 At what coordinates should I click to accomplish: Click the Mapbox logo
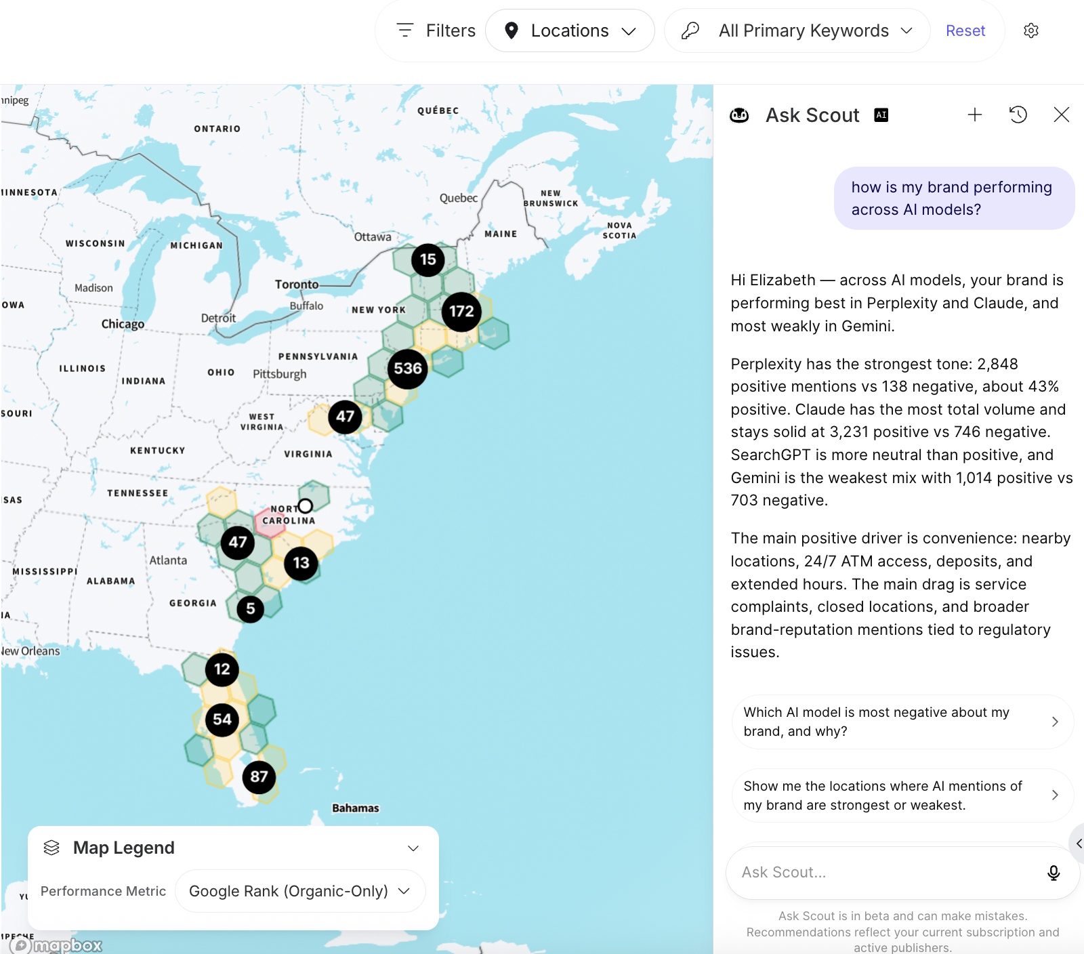(x=56, y=945)
